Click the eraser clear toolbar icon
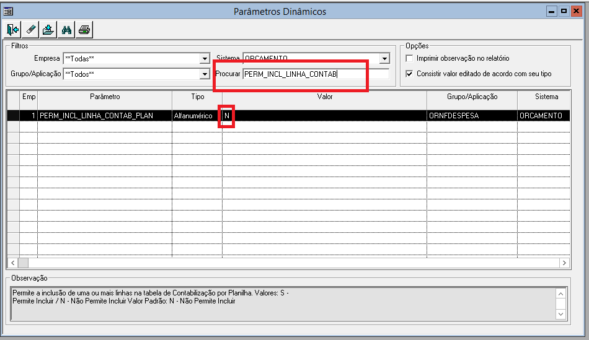The image size is (589, 340). (30, 29)
